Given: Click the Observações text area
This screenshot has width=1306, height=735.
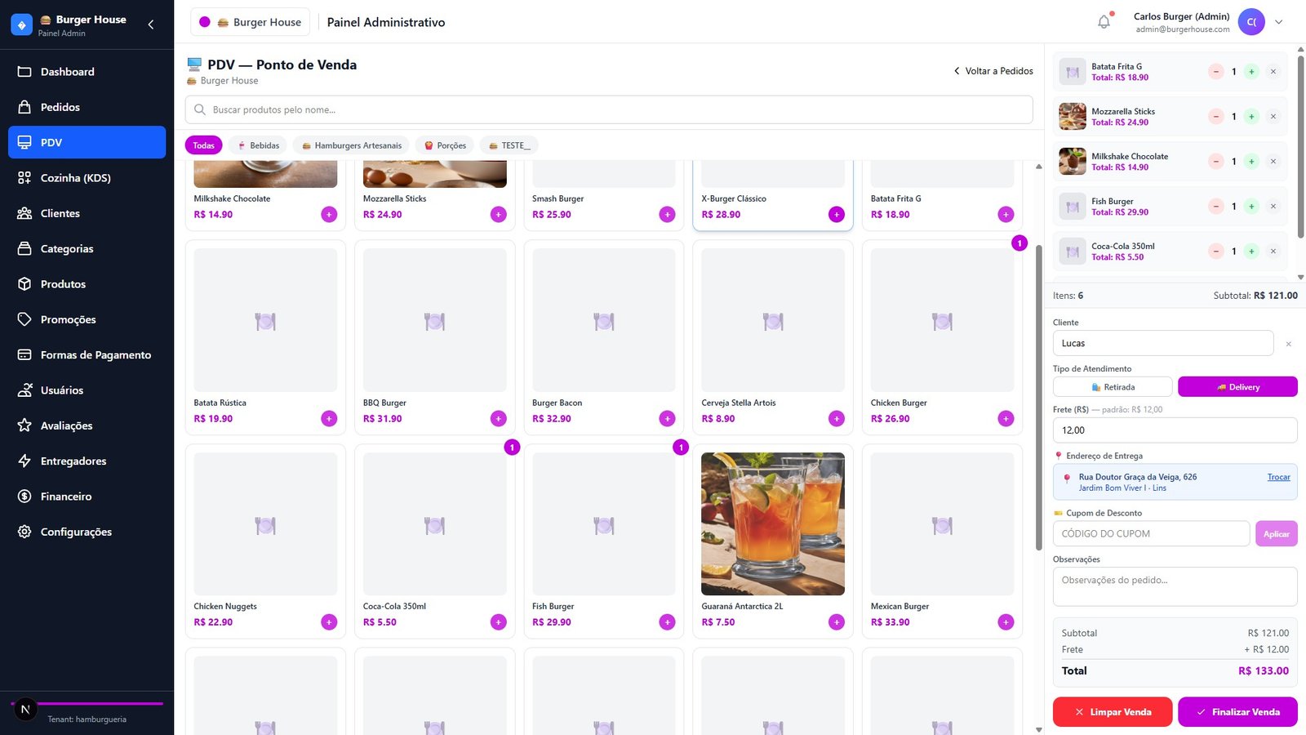Looking at the screenshot, I should [x=1175, y=586].
